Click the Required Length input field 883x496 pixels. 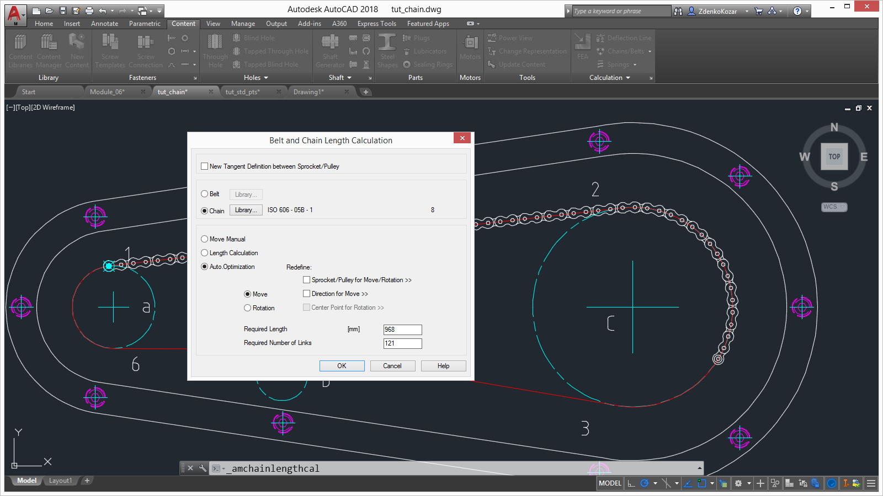(x=402, y=330)
